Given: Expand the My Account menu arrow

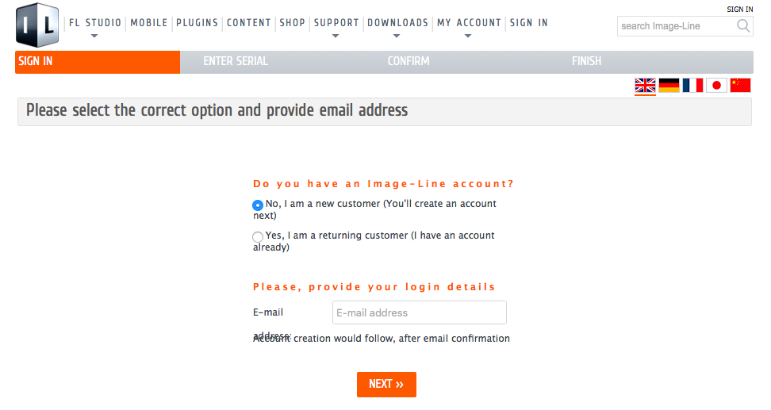Looking at the screenshot, I should 468,36.
